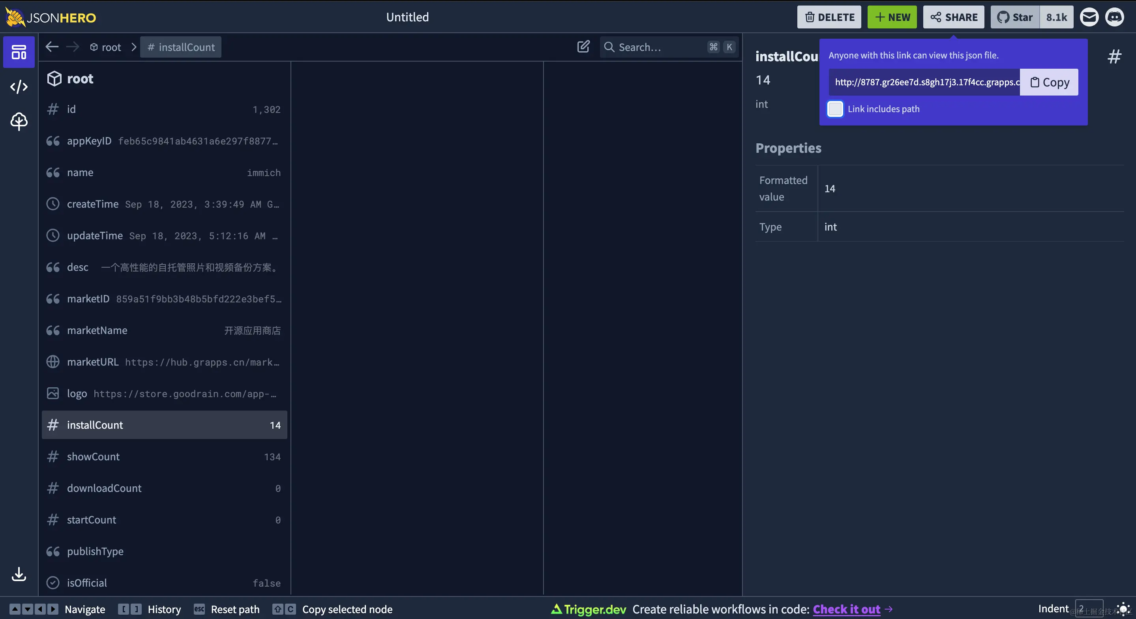Select the installCount breadcrumb tab
1136x619 pixels.
click(181, 47)
